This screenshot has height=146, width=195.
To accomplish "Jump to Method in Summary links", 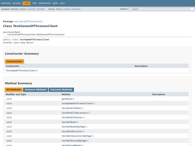I will tap(40, 9).
